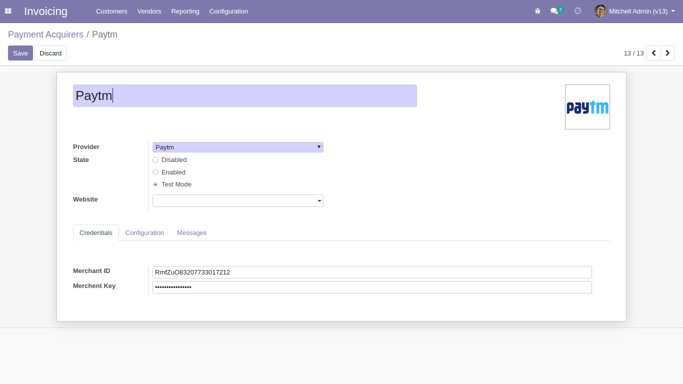Click the Provider field label
Viewport: 683px width, 384px height.
(x=86, y=147)
